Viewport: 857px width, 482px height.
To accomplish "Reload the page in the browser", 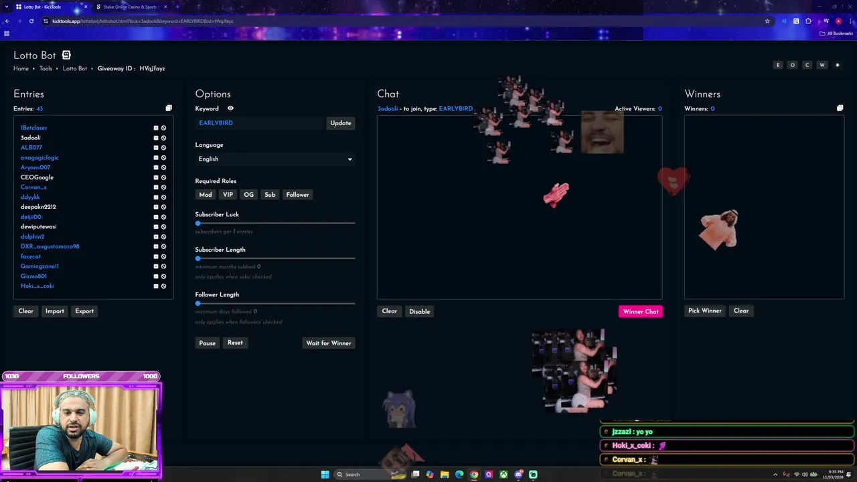I will point(31,21).
